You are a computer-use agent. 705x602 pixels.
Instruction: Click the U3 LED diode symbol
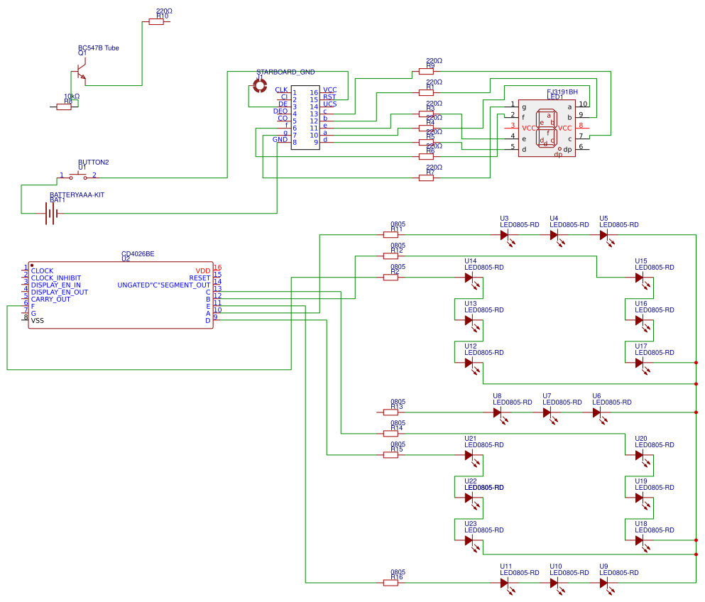pyautogui.click(x=505, y=236)
